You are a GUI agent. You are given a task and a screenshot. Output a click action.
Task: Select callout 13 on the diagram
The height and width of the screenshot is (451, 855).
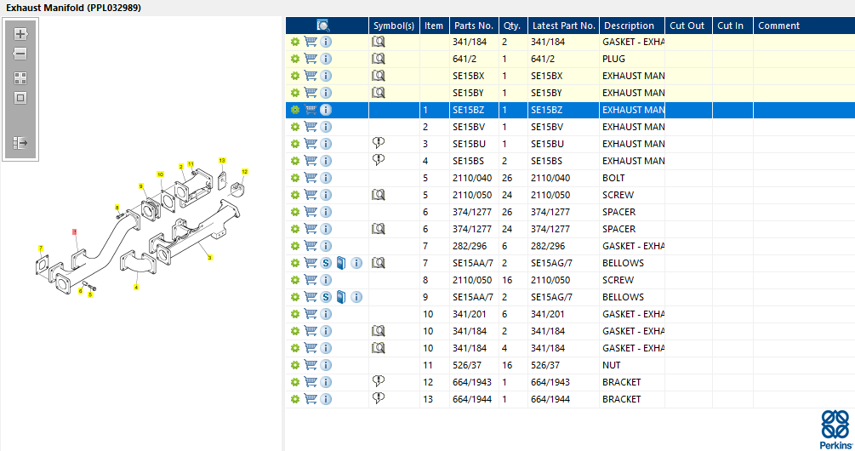point(222,160)
